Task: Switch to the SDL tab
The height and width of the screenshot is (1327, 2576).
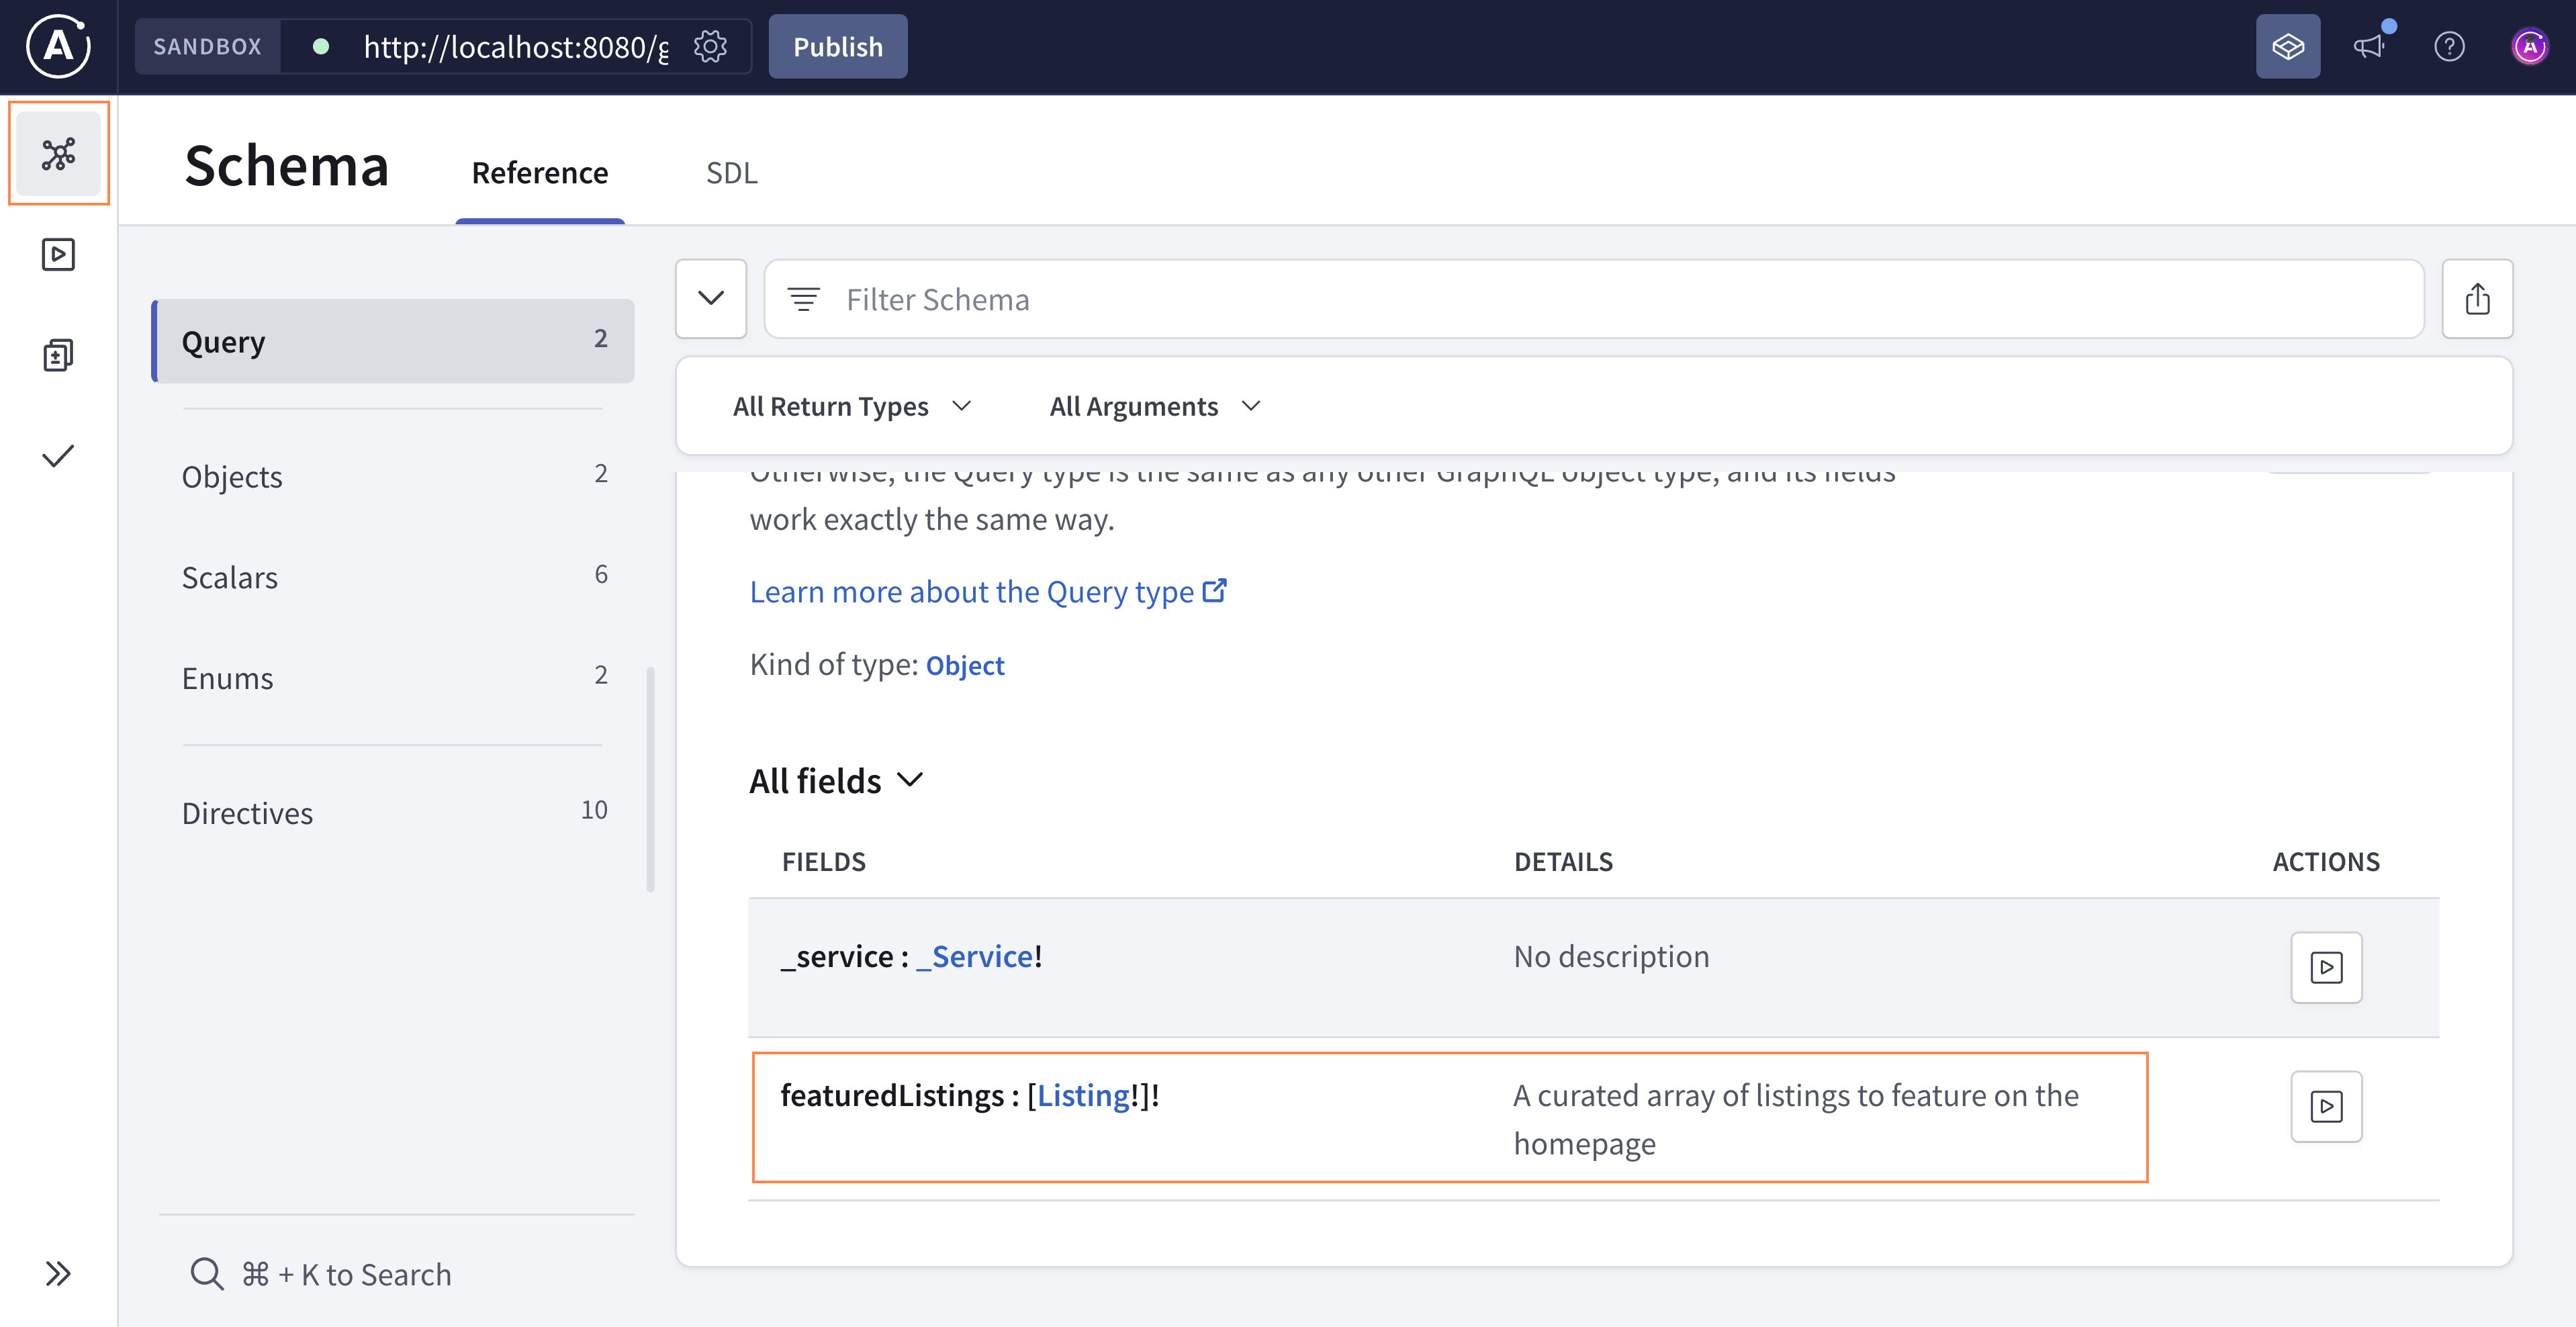Action: [732, 173]
